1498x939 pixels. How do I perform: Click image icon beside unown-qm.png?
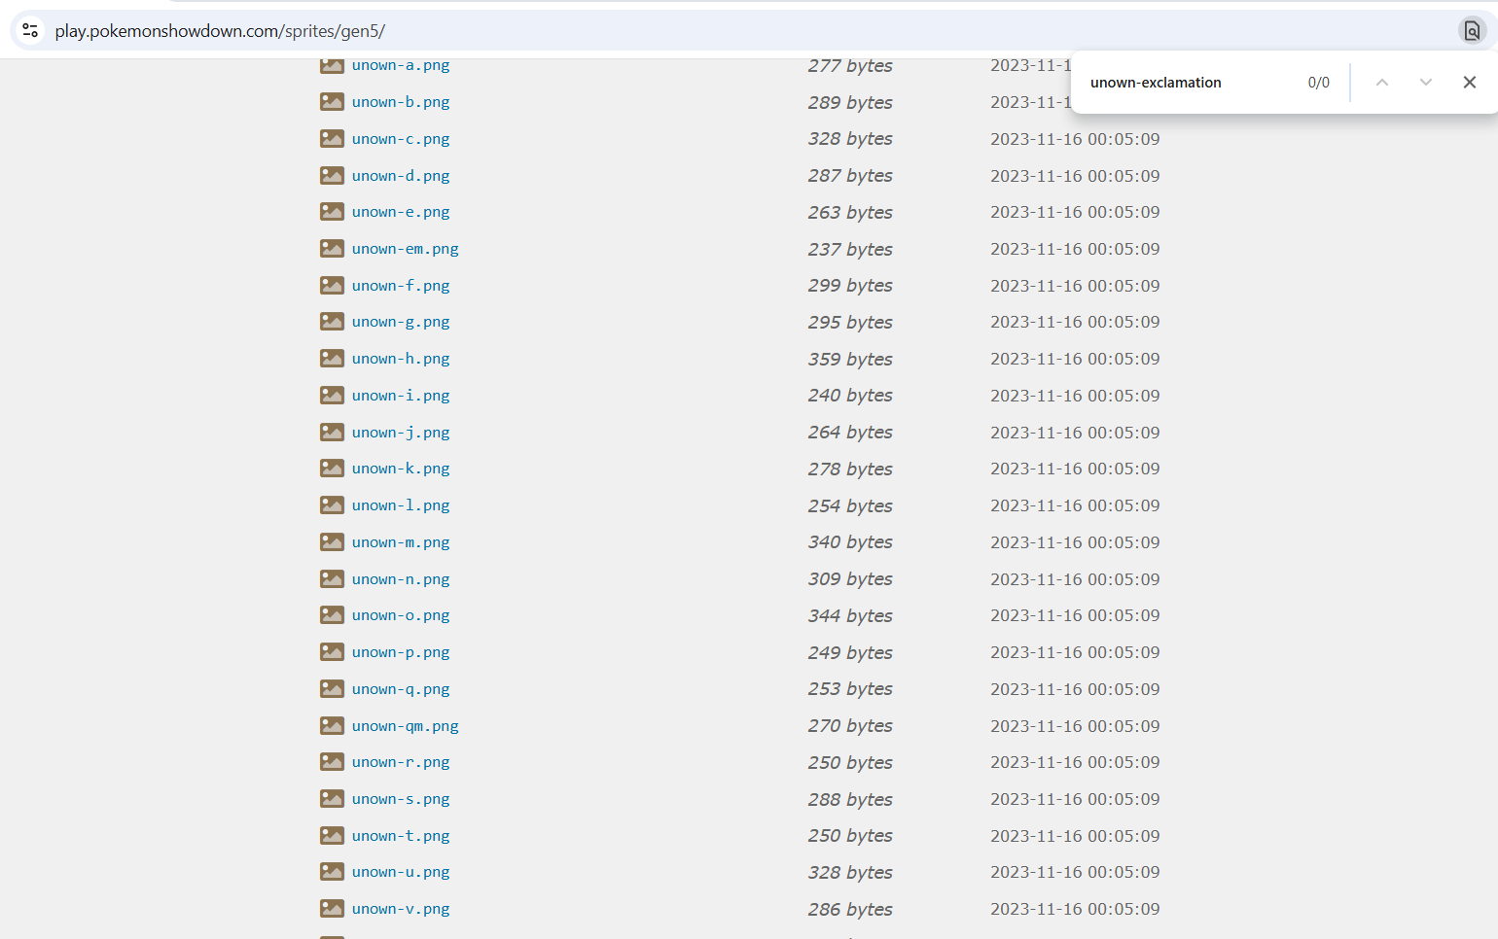point(332,726)
